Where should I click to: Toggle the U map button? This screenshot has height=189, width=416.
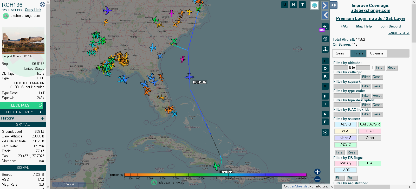coord(285,5)
